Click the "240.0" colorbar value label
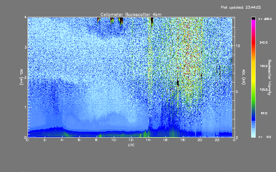Viewport: 276px width, 172px height. point(264,42)
